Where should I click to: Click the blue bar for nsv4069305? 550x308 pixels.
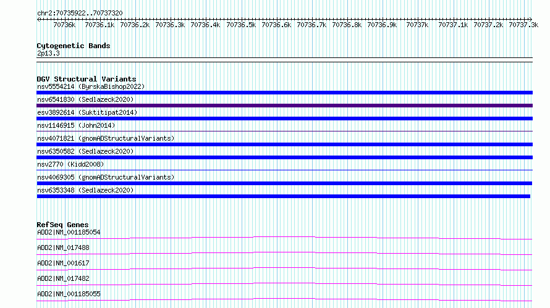coord(284,183)
